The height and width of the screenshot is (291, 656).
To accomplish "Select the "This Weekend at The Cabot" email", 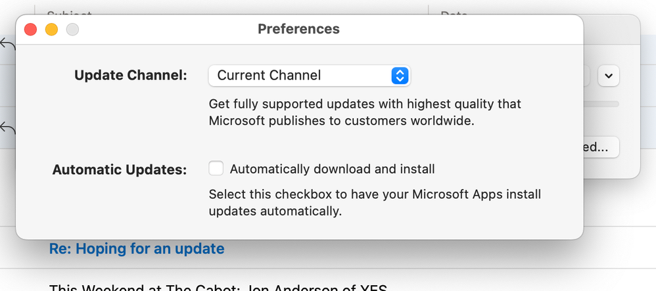I will pos(217,286).
